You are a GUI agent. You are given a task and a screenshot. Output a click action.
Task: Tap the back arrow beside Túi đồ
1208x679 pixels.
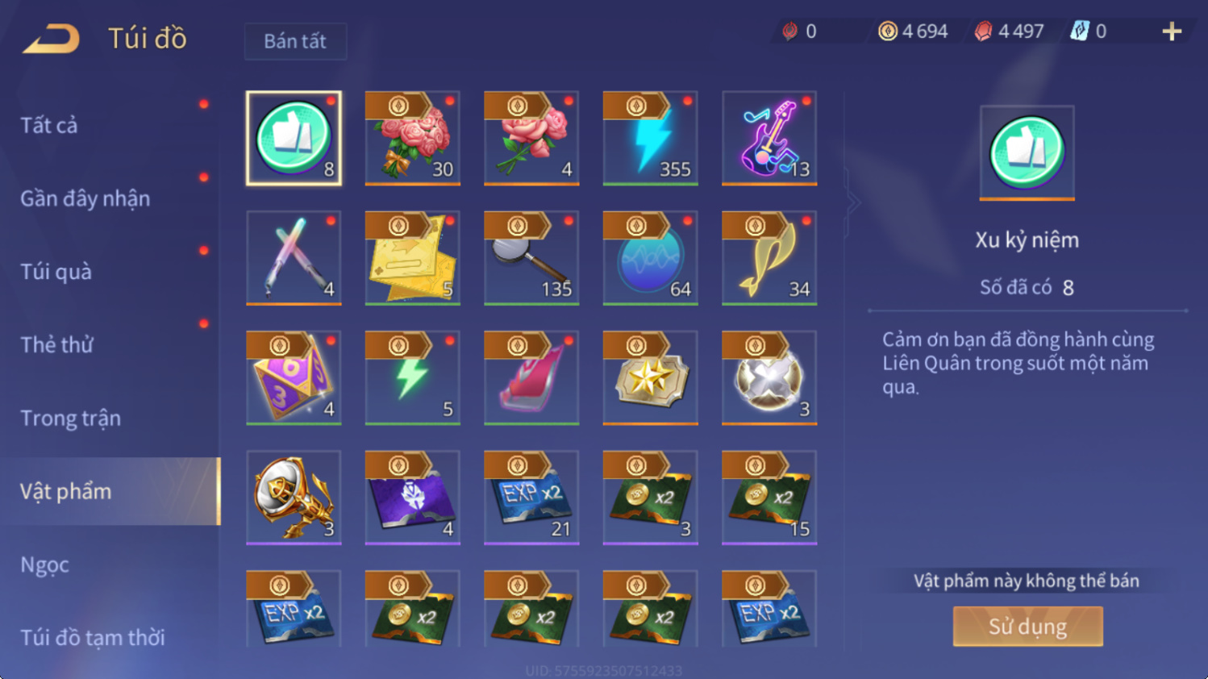coord(51,38)
